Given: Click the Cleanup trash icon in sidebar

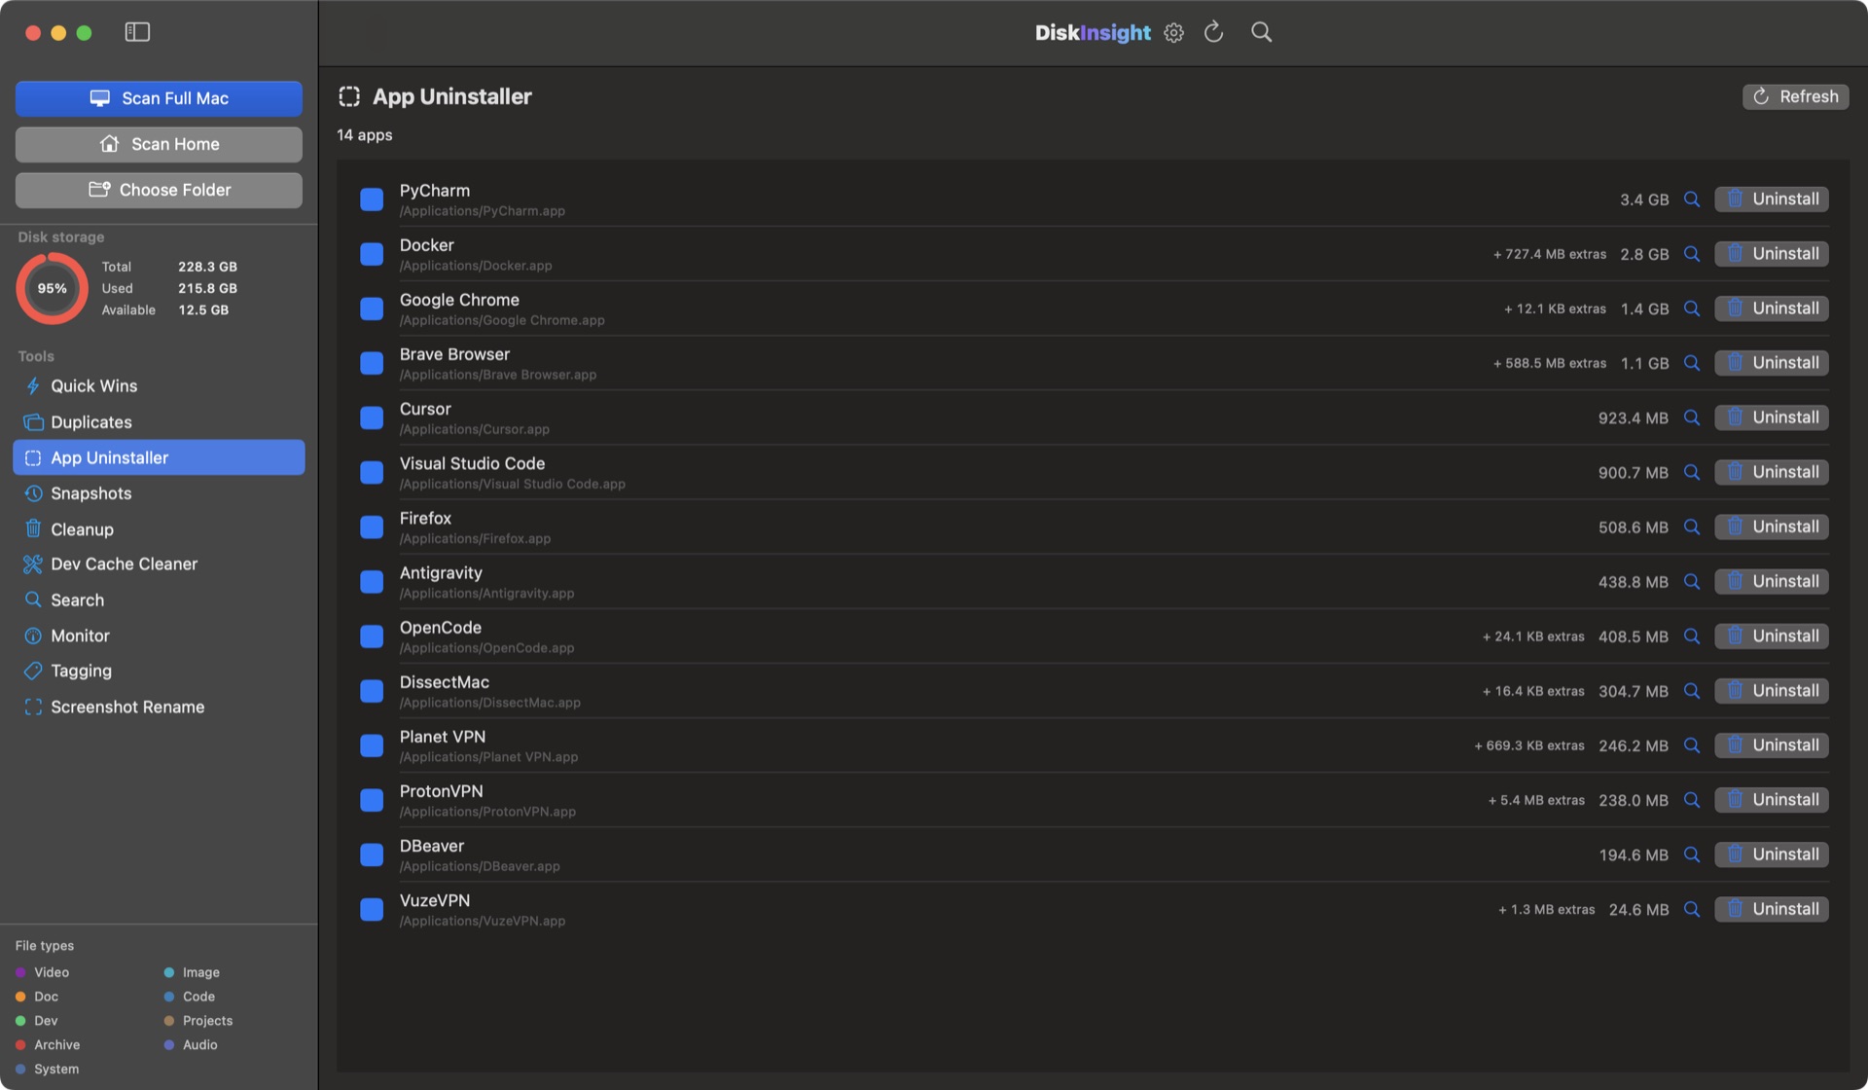Looking at the screenshot, I should [33, 528].
